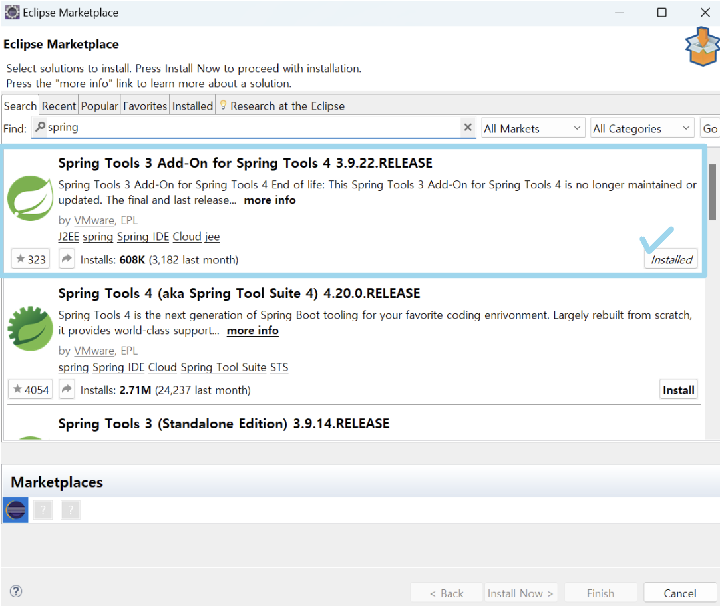Click title Spring Tools 3 Add-On for Spring Tools 4

pos(245,163)
